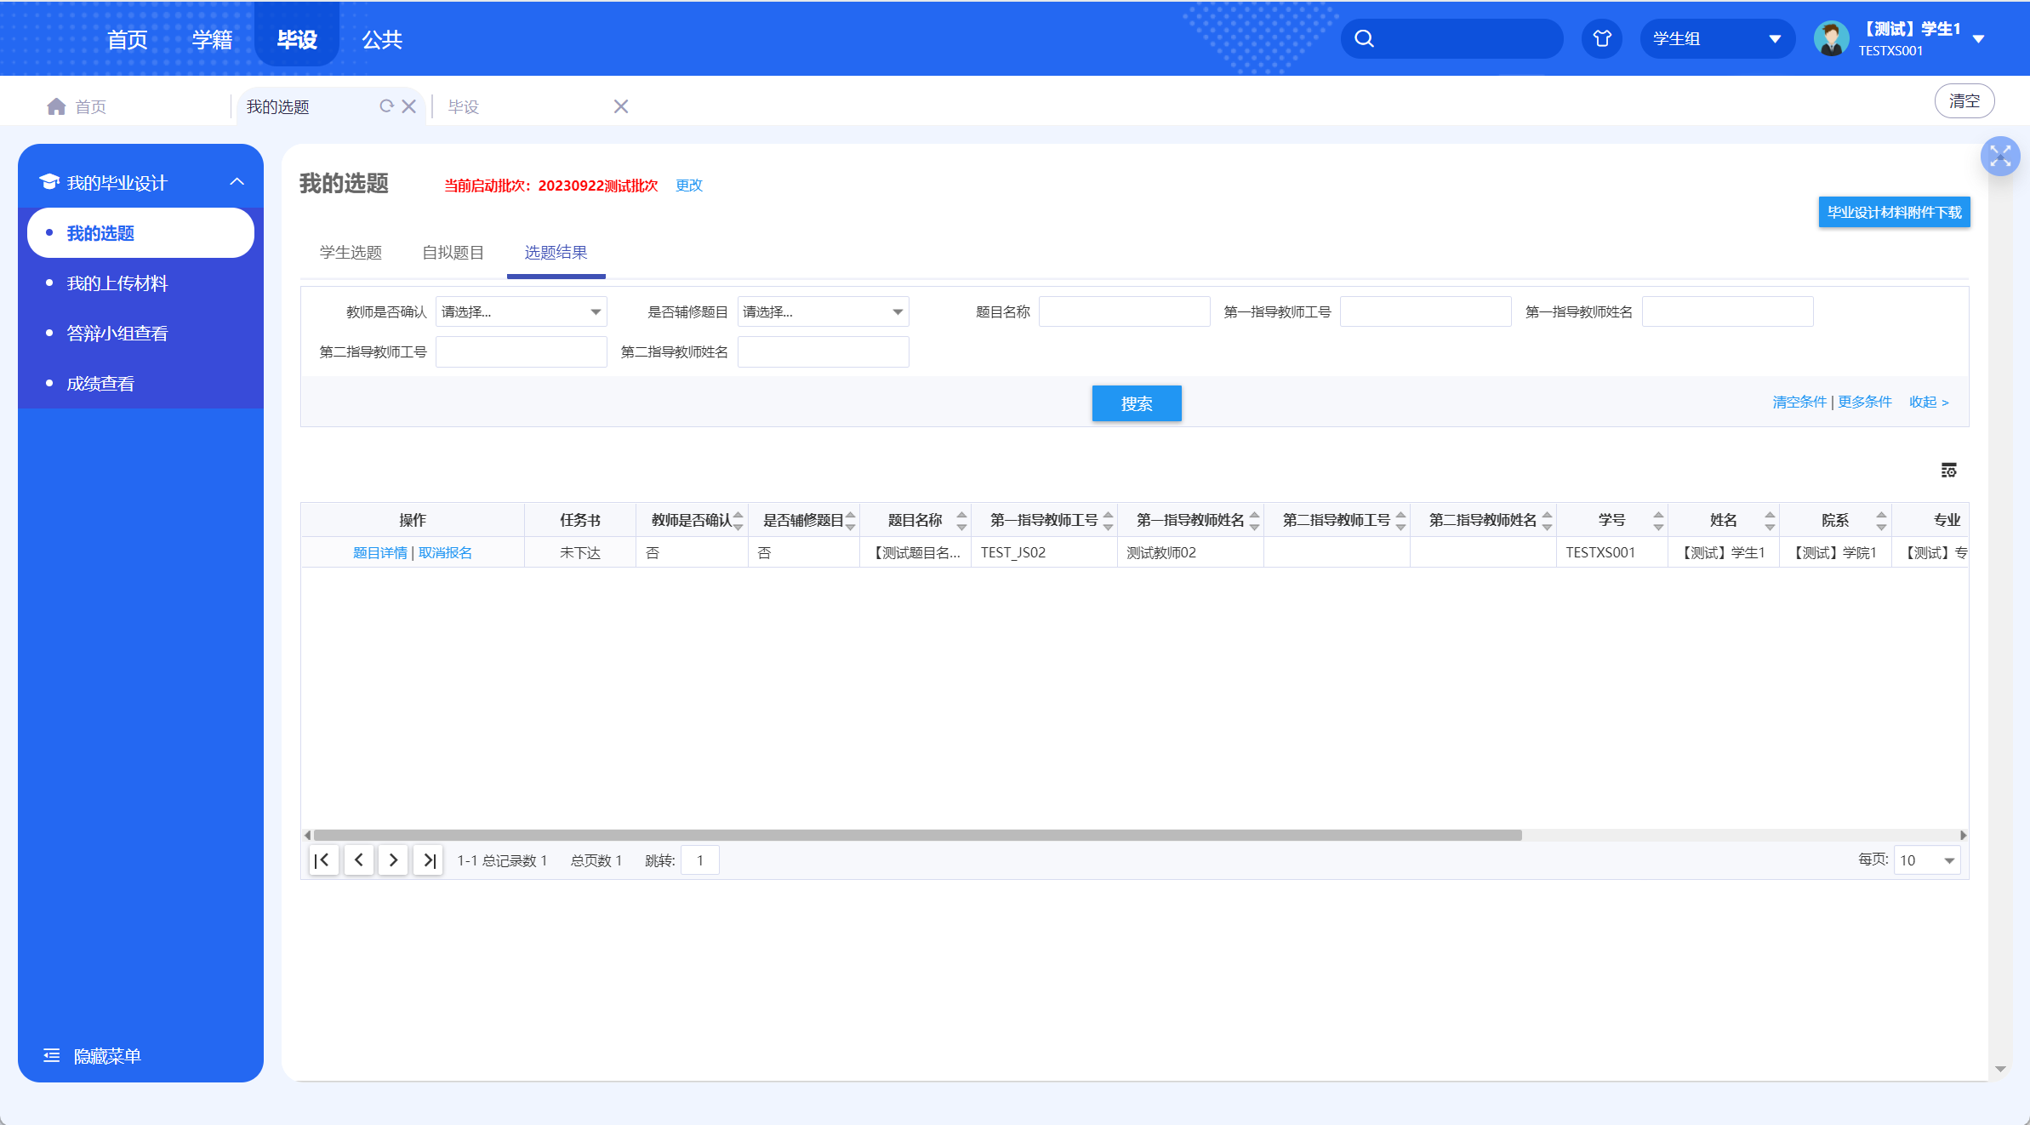Click the 清空 button at top right
This screenshot has height=1125, width=2030.
coord(1964,101)
